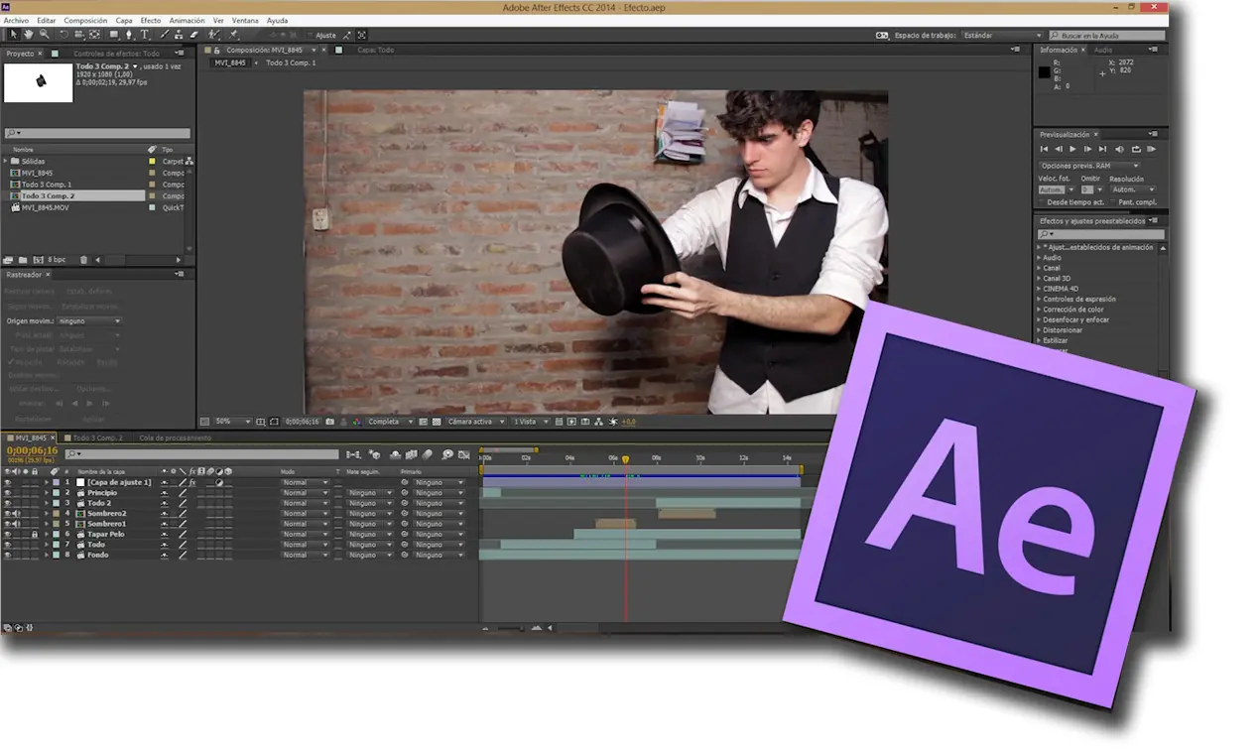Screen dimensions: 1259x750
Task: Click the motion blur enable icon in timeline
Action: (x=427, y=454)
